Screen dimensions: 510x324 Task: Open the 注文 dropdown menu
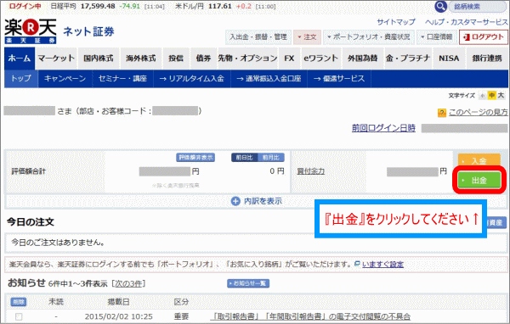coord(307,37)
